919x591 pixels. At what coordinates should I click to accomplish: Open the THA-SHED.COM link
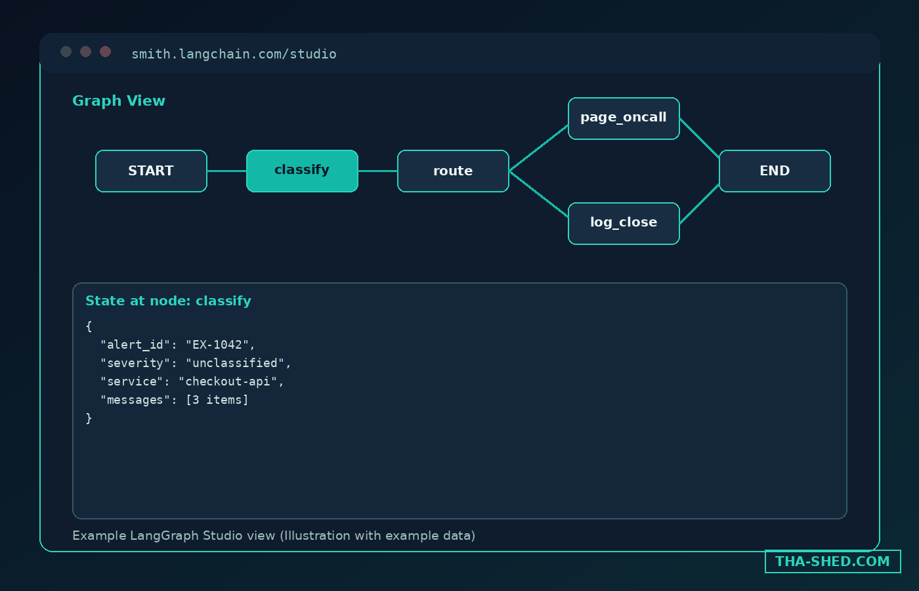click(832, 561)
